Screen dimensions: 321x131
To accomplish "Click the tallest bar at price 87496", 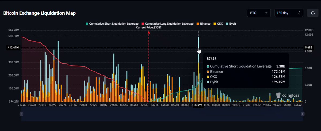I will coord(198,69).
